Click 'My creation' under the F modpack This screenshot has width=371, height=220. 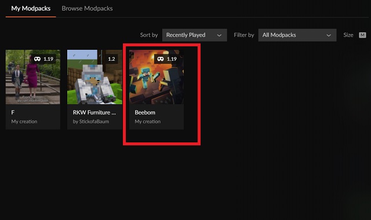(24, 122)
